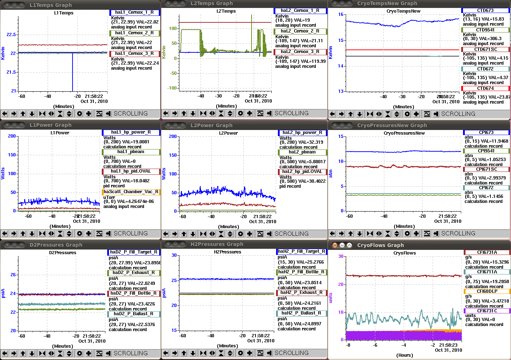Viewport: 511px width, 360px height.
Task: Click circle zoom icon in L2Temps Graph
Action: pos(241,113)
